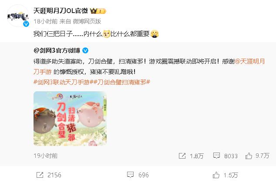Like the post showing 1.5万 likes
Screen dimensions: 276x183
(x=216, y=175)
